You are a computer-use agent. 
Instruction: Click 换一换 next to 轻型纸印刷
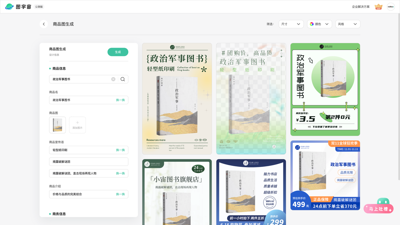[x=120, y=150]
